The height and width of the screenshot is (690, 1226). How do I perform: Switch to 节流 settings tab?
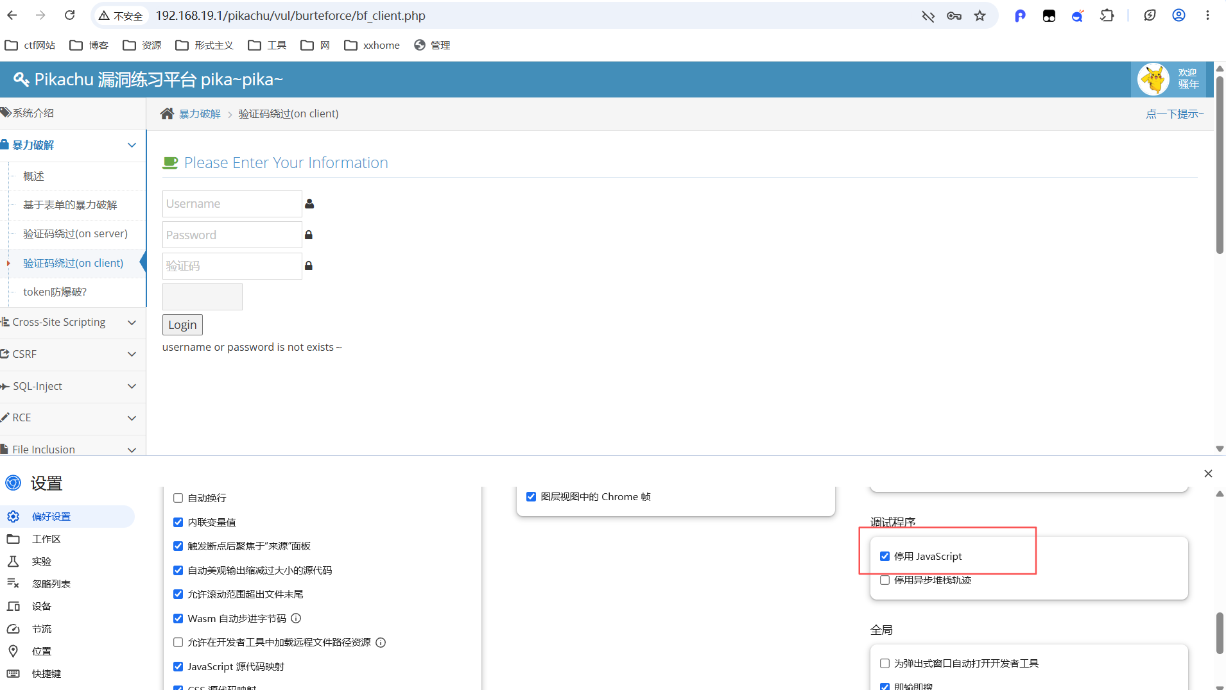click(67, 628)
